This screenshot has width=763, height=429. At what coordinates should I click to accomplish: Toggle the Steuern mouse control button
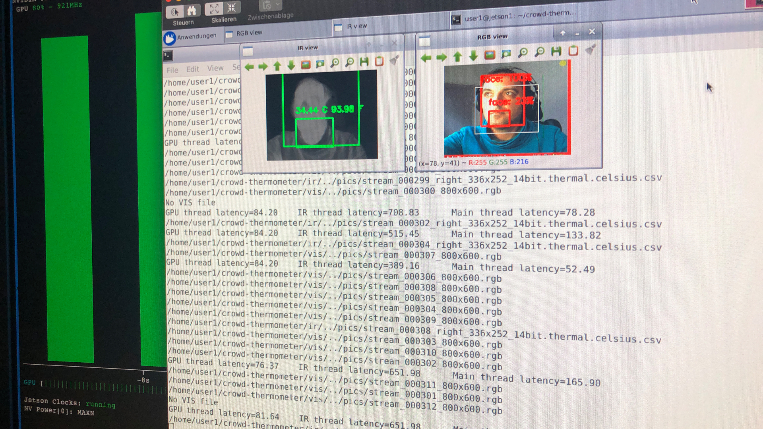[x=175, y=12]
